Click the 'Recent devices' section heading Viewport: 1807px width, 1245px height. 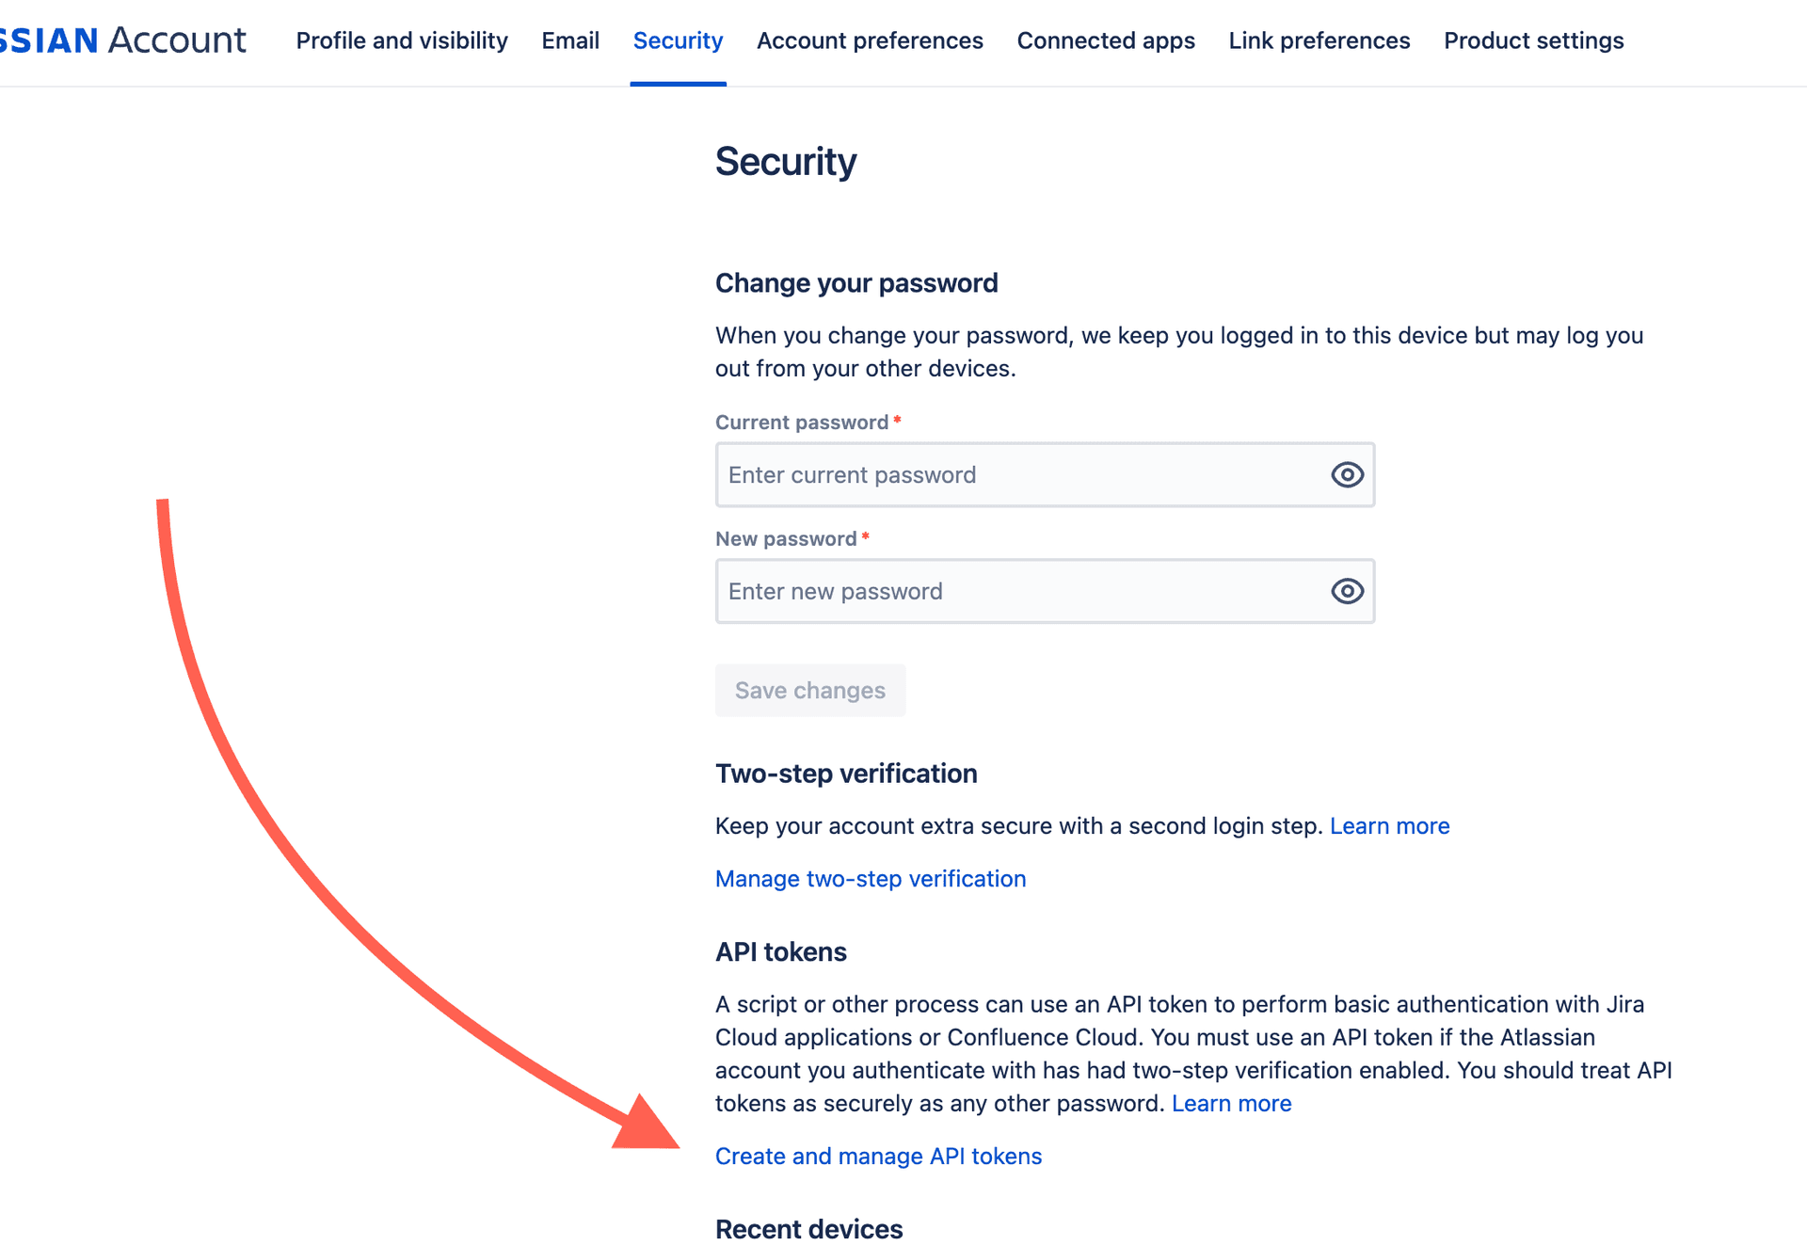pyautogui.click(x=808, y=1228)
